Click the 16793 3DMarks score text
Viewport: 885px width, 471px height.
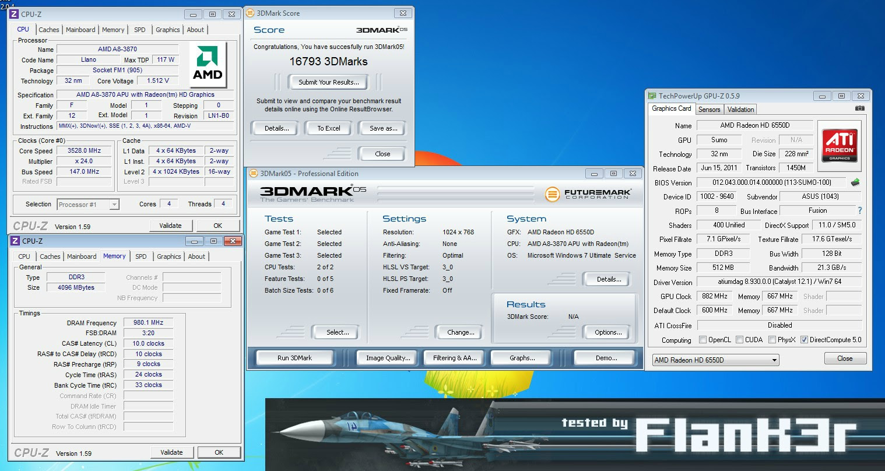click(x=328, y=61)
